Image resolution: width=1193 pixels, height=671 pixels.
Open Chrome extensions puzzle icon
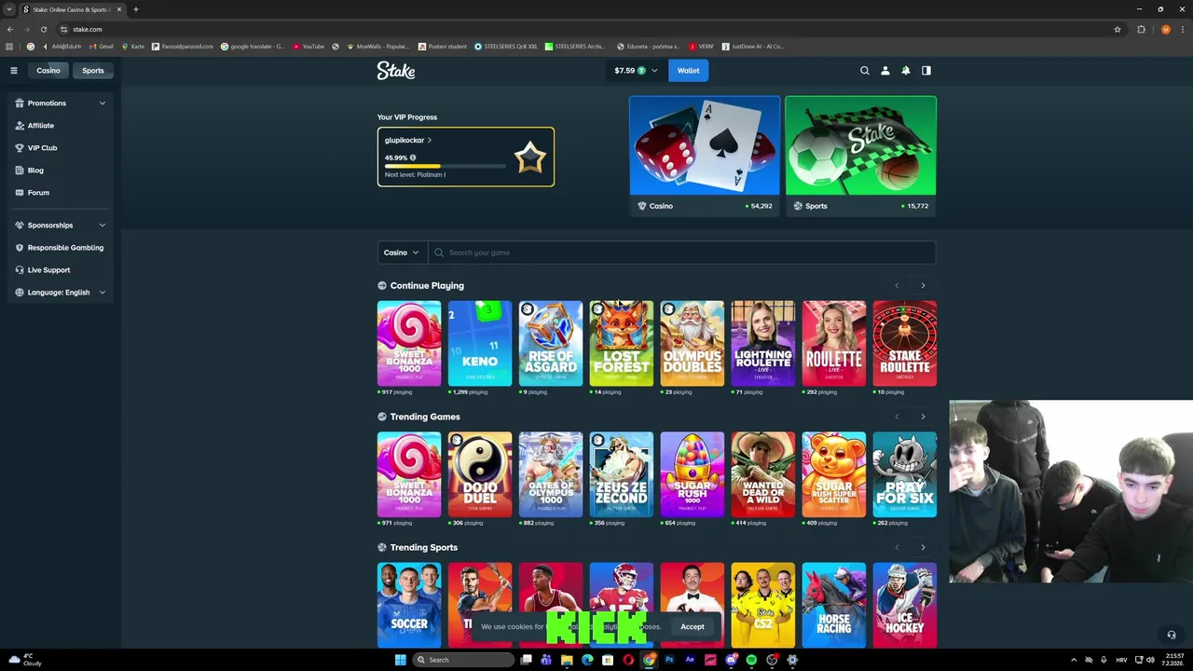pos(1141,29)
